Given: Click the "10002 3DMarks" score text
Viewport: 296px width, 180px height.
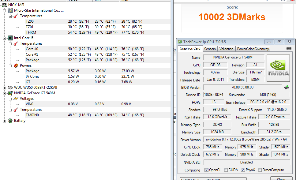Looking at the screenshot, I should pyautogui.click(x=232, y=17).
